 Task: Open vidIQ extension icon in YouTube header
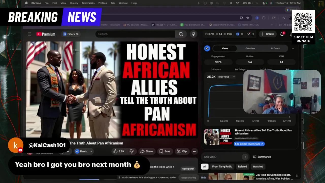(238, 34)
